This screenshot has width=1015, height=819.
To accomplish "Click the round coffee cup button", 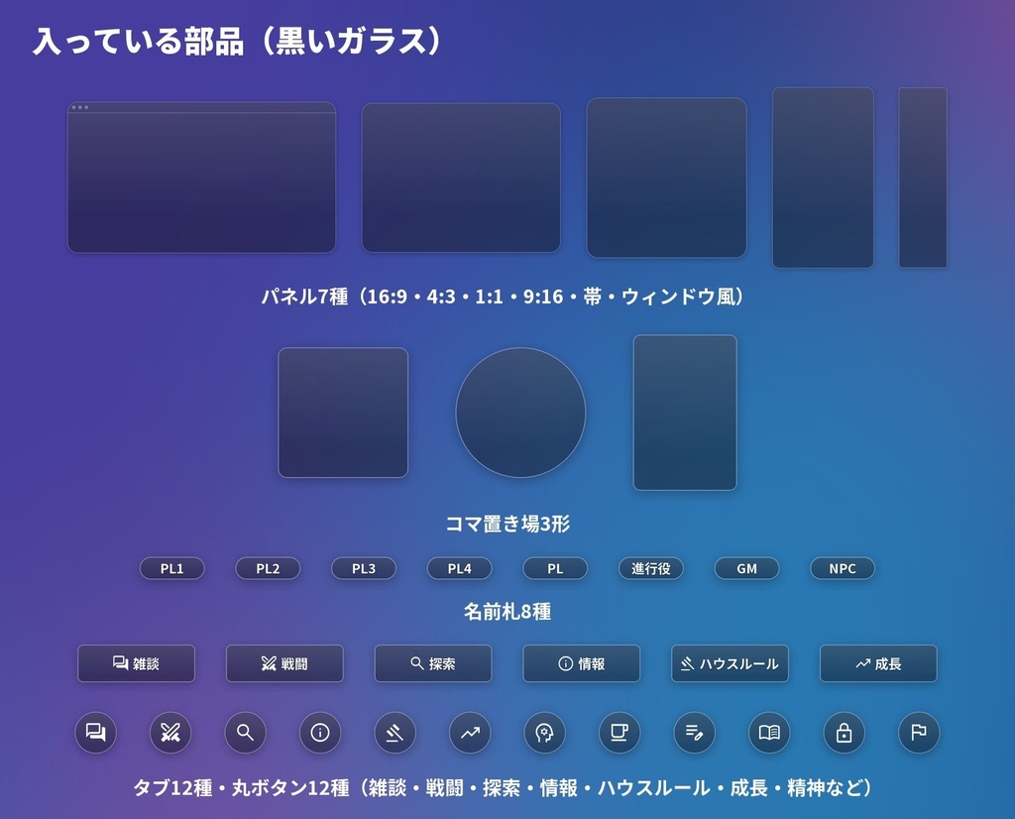I will [620, 733].
